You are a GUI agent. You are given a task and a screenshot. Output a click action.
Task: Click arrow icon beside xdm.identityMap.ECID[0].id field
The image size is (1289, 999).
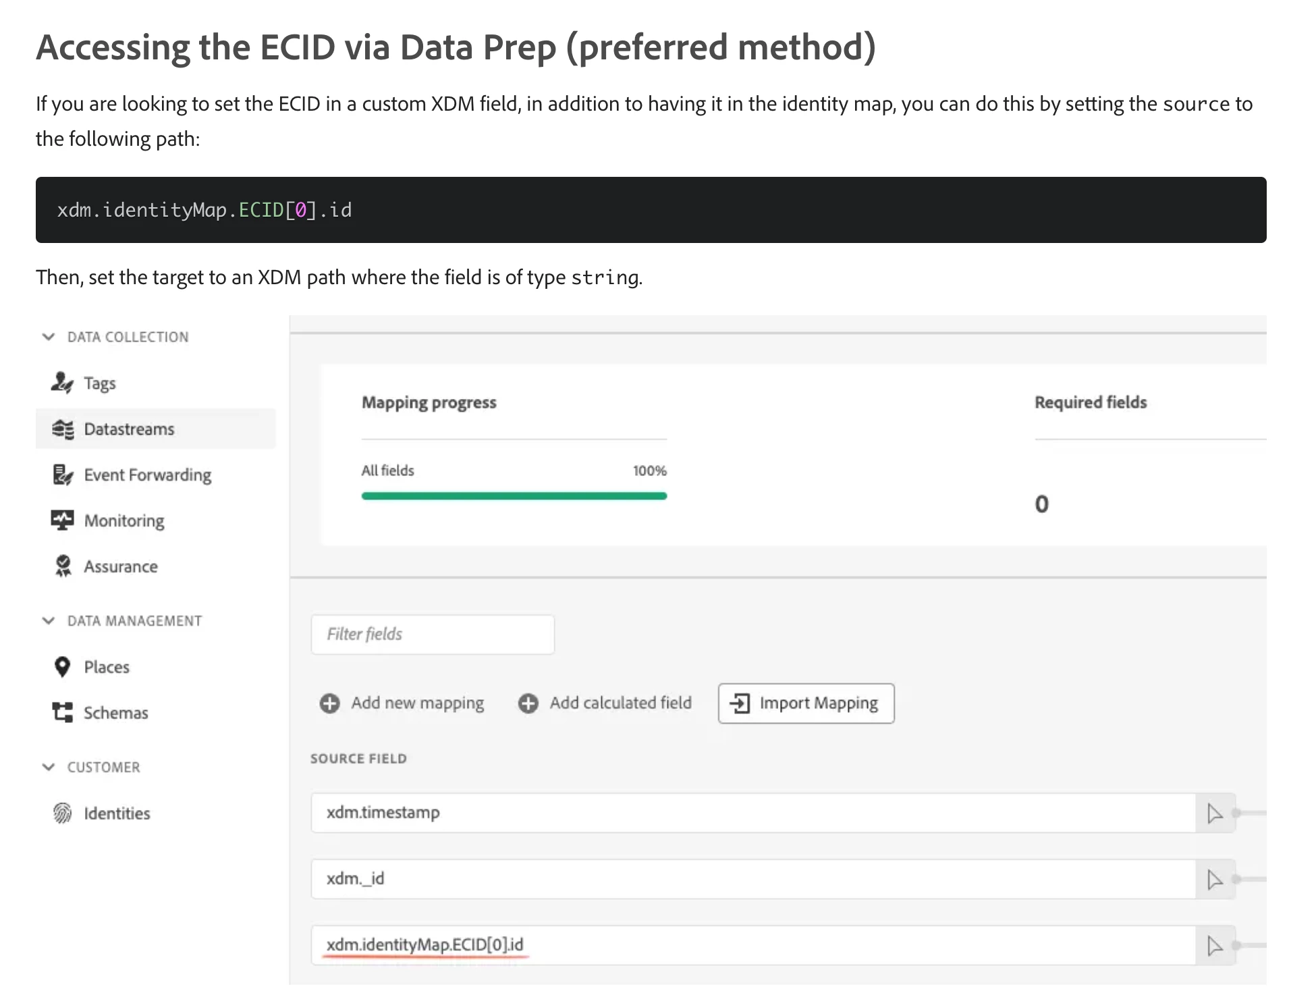(x=1215, y=946)
